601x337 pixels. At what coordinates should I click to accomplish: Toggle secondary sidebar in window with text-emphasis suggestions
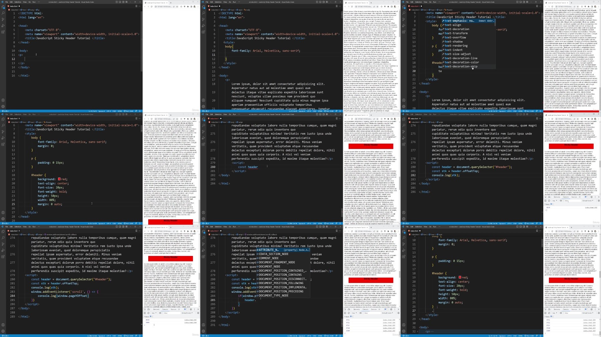(x=524, y=2)
